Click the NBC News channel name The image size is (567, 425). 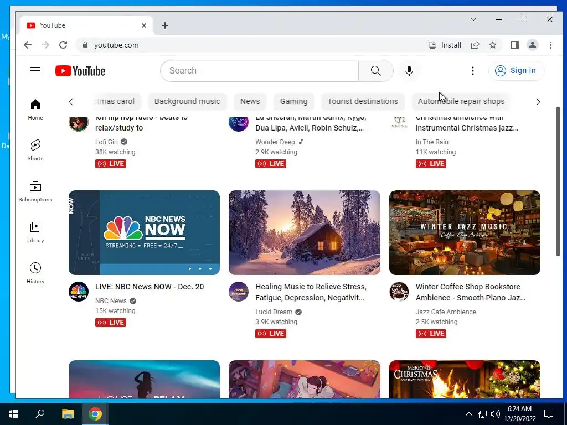pyautogui.click(x=111, y=300)
